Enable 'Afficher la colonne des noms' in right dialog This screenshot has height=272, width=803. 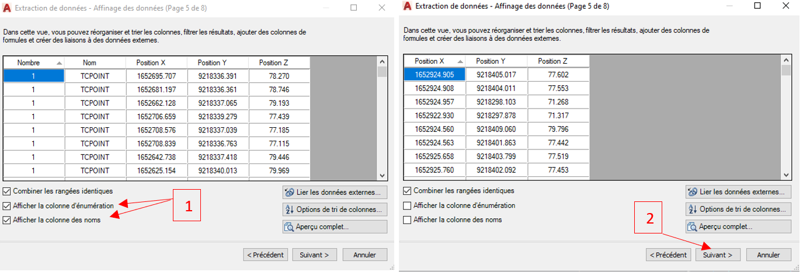pos(407,220)
